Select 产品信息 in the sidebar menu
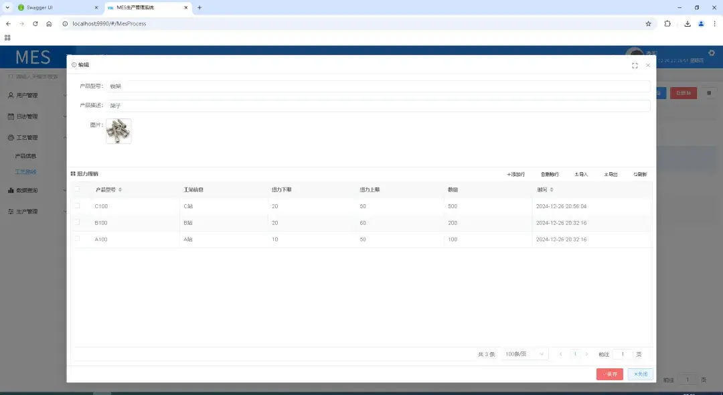The image size is (723, 395). tap(25, 155)
